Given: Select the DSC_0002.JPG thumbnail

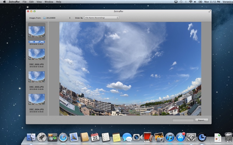Looking at the screenshot, I should tap(36, 54).
